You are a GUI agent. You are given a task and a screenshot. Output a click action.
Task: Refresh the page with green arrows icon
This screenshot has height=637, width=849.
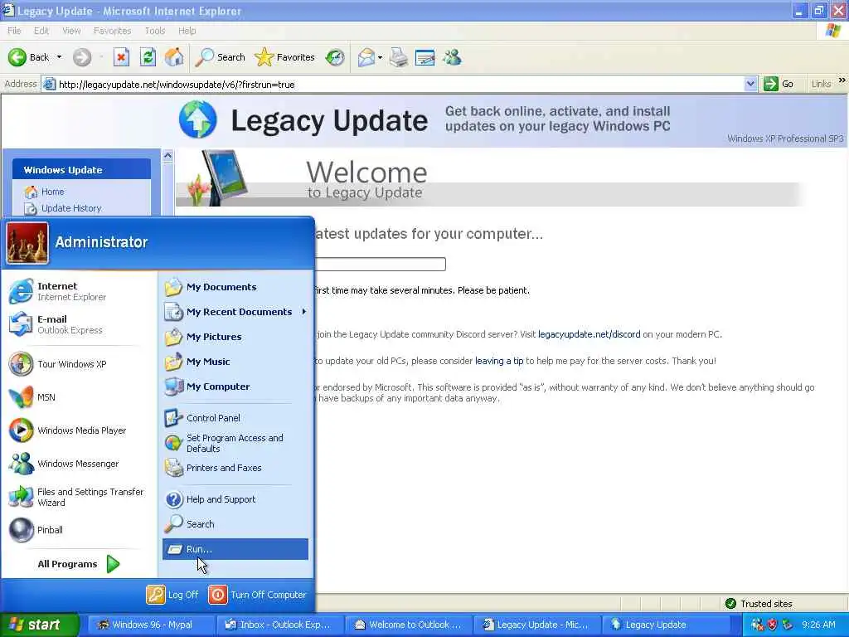point(148,57)
